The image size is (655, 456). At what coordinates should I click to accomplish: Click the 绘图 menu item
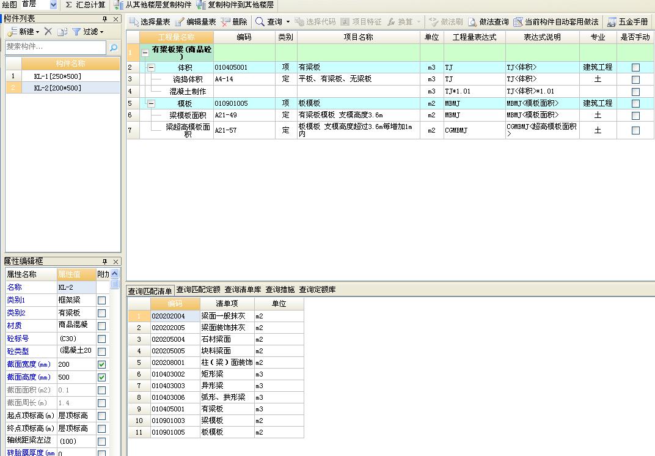click(9, 5)
